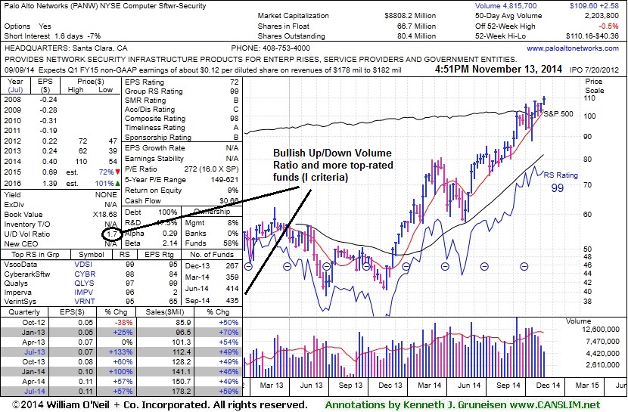The height and width of the screenshot is (412, 628).
Task: Click the IPO 7/20/2012 date
Action: point(594,70)
